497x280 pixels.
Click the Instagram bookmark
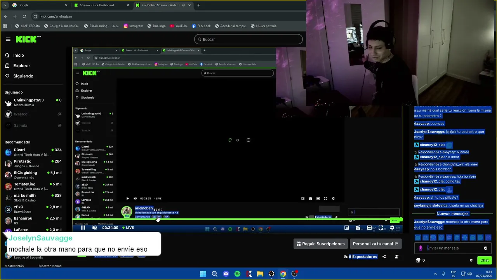pyautogui.click(x=133, y=26)
